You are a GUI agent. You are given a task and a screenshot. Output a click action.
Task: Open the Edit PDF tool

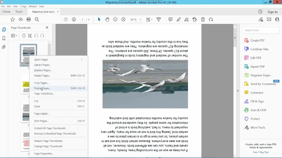click(x=256, y=58)
